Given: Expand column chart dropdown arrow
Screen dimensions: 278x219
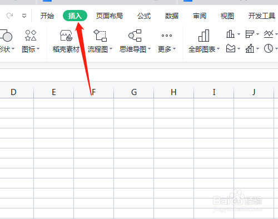Looking at the screenshot, I should pyautogui.click(x=239, y=34).
